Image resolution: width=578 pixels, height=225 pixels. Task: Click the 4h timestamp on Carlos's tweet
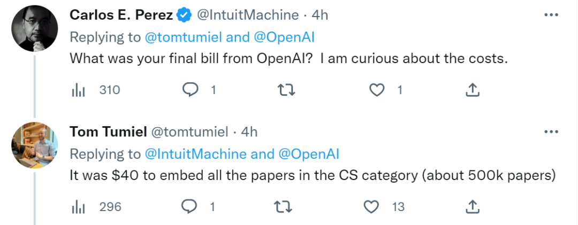[320, 15]
